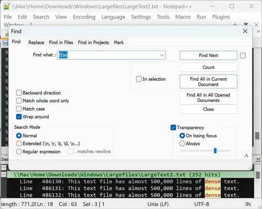This screenshot has height=209, width=262.
Task: Close the Find dialog with the X
Action: pyautogui.click(x=245, y=31)
